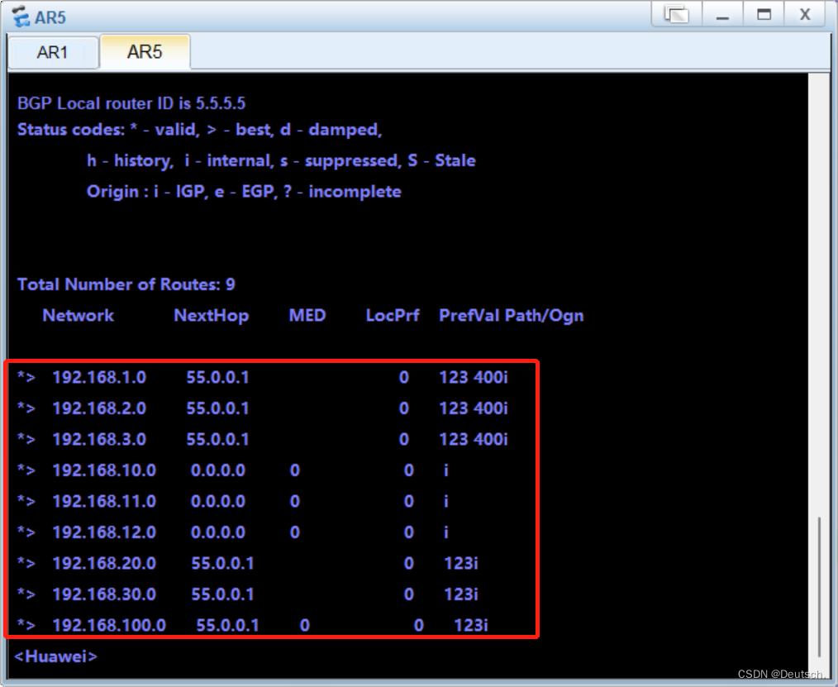This screenshot has width=838, height=687.
Task: Click next hop 55.0.0.1 of 192.168.30.0
Action: (x=222, y=594)
